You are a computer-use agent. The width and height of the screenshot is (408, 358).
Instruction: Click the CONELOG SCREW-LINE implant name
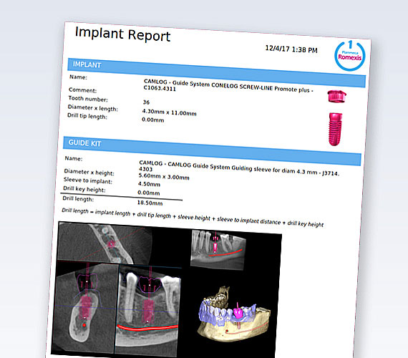click(228, 86)
